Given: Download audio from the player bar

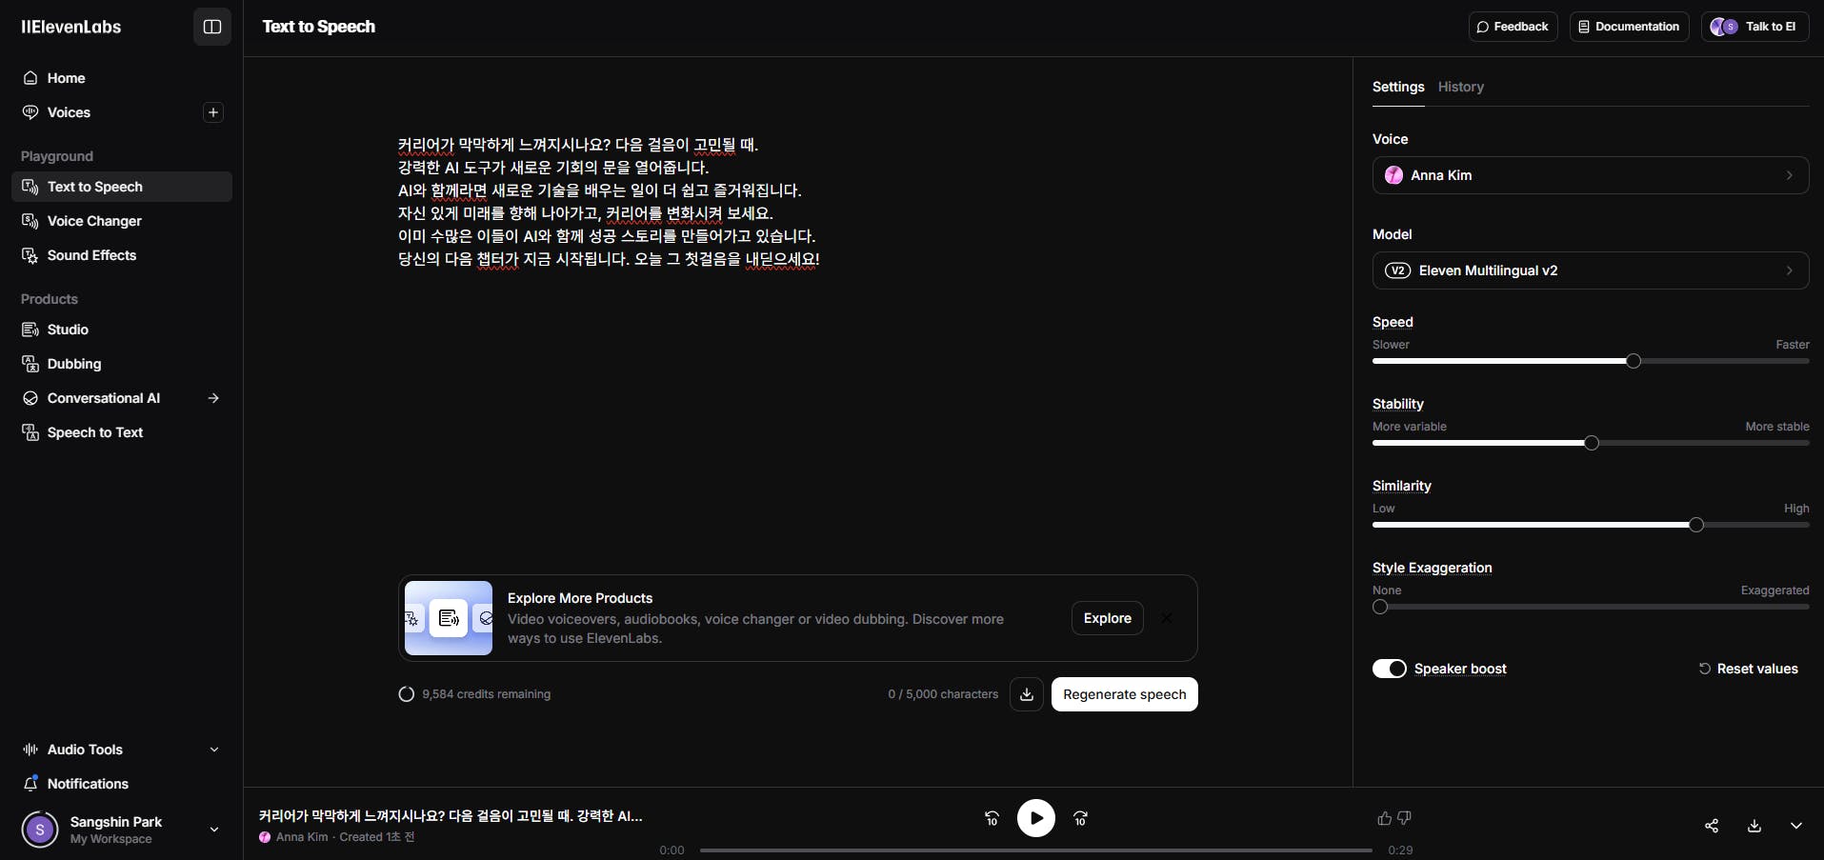Looking at the screenshot, I should click(1754, 826).
